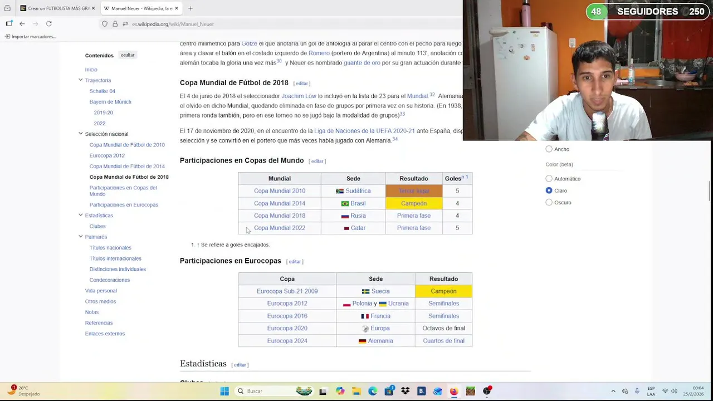Select the Claro color option
The image size is (713, 401).
549,190
